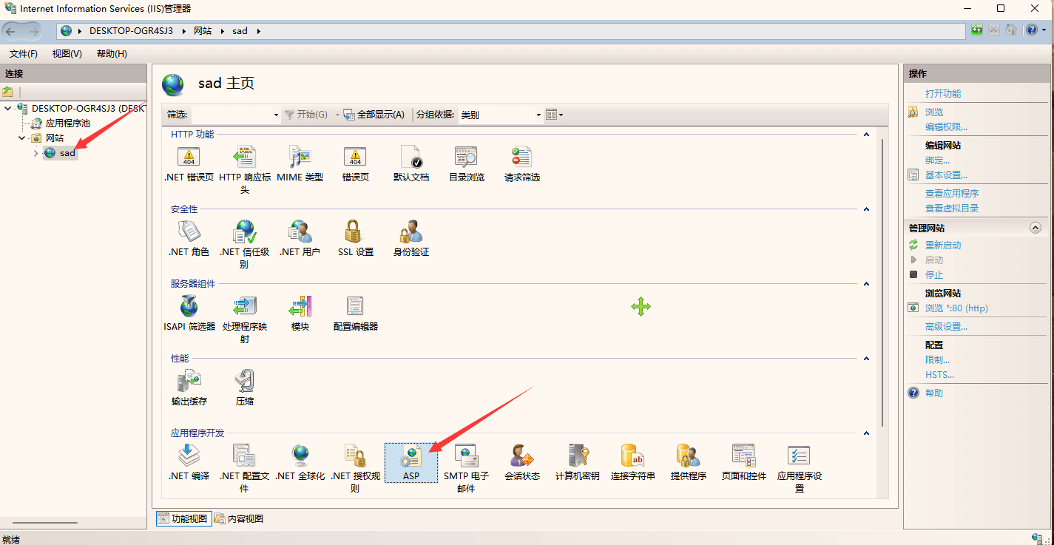Screen dimensions: 1054x545
Task: Open the .NET 错误页 feature icon
Action: [x=189, y=164]
